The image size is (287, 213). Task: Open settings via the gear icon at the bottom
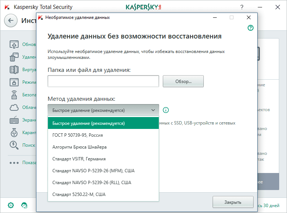click(11, 205)
